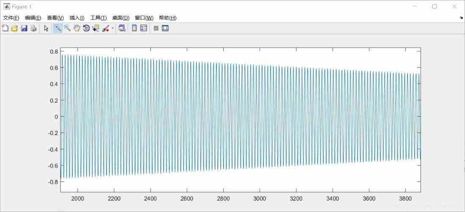Save the figure with the floppy disk icon

click(x=24, y=28)
